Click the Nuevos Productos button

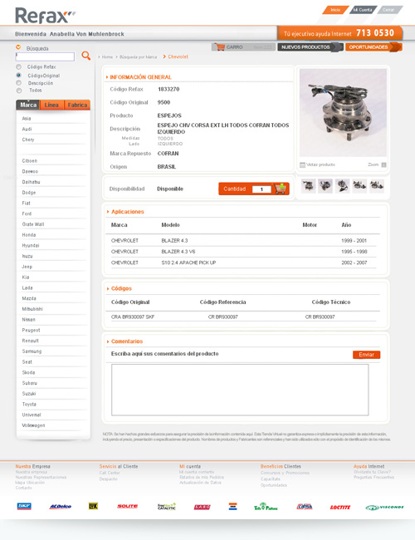point(310,47)
